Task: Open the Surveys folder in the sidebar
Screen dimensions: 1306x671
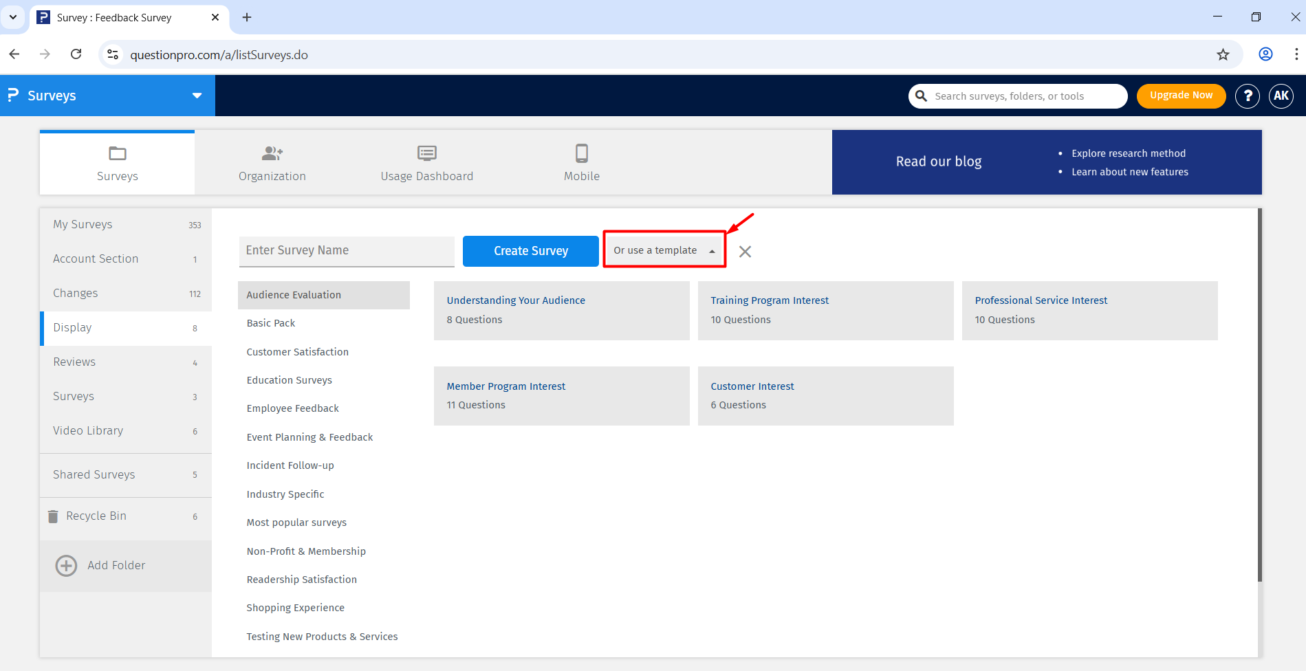Action: [x=126, y=397]
